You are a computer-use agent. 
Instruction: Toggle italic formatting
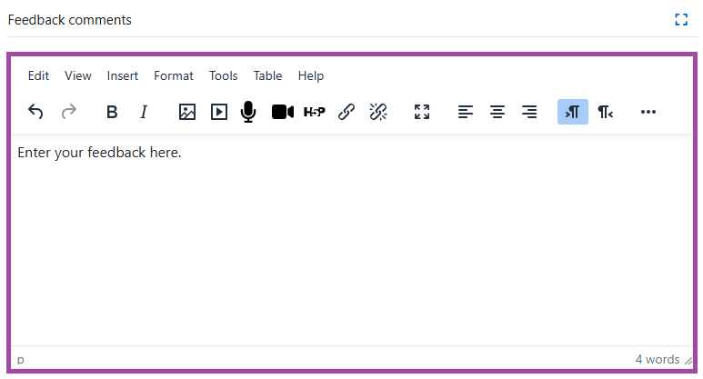coord(144,112)
